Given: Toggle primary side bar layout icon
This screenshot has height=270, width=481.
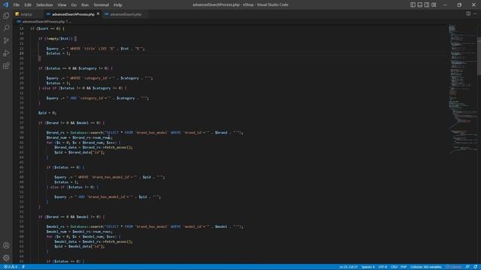Looking at the screenshot, I should 413,4.
